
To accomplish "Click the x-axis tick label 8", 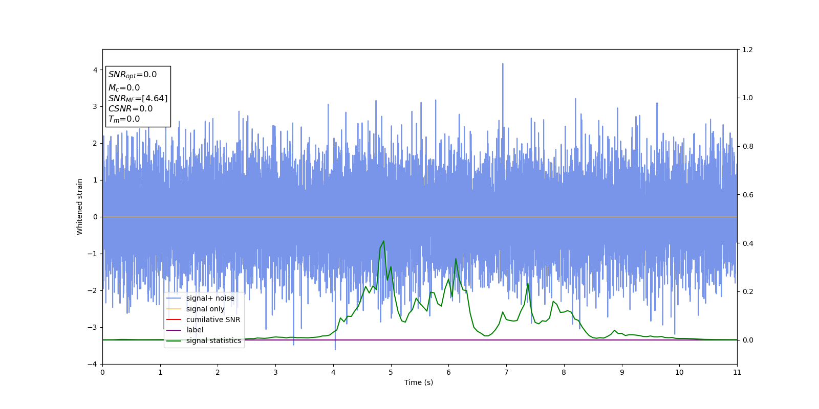I will (x=564, y=372).
